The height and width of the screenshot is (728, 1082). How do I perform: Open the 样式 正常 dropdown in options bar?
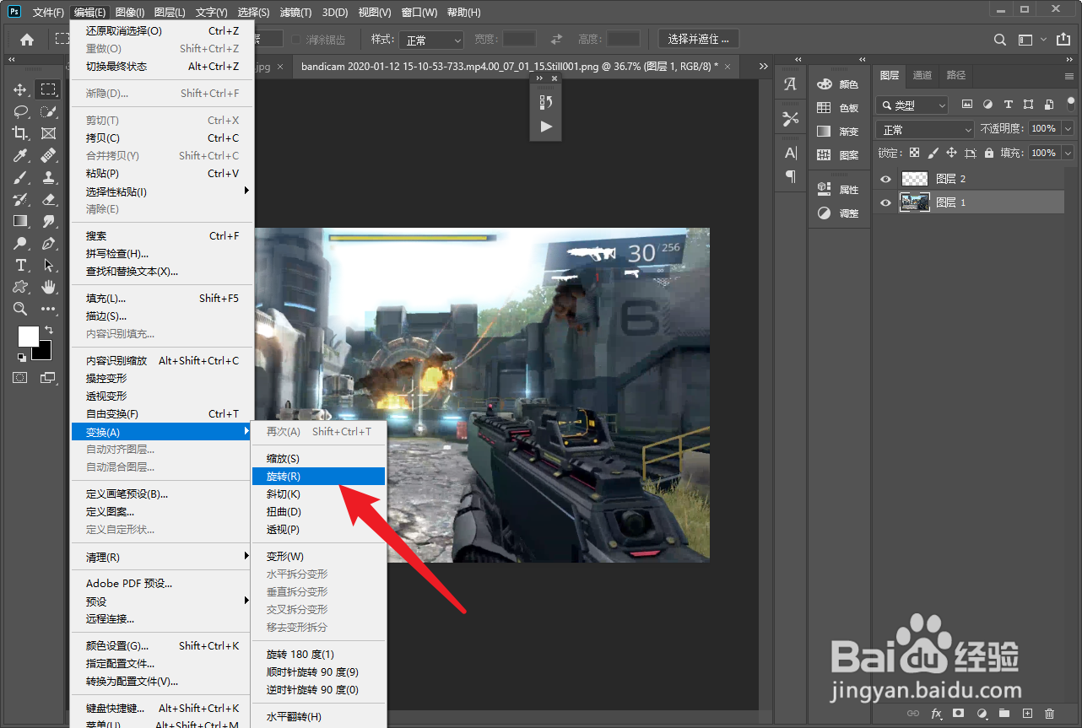coord(431,40)
